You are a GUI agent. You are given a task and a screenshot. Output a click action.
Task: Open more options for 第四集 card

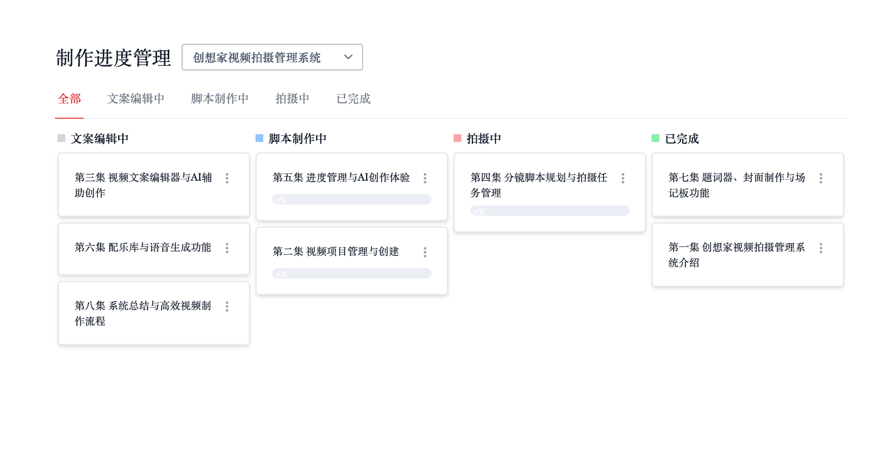[x=623, y=178]
